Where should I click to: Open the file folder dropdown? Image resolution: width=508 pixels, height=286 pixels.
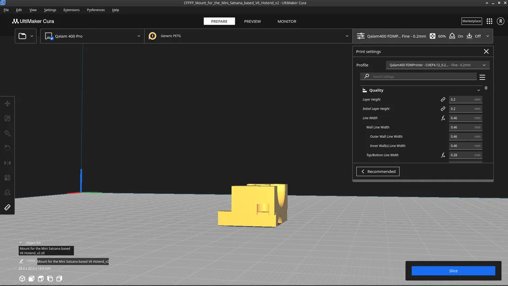[x=26, y=36]
